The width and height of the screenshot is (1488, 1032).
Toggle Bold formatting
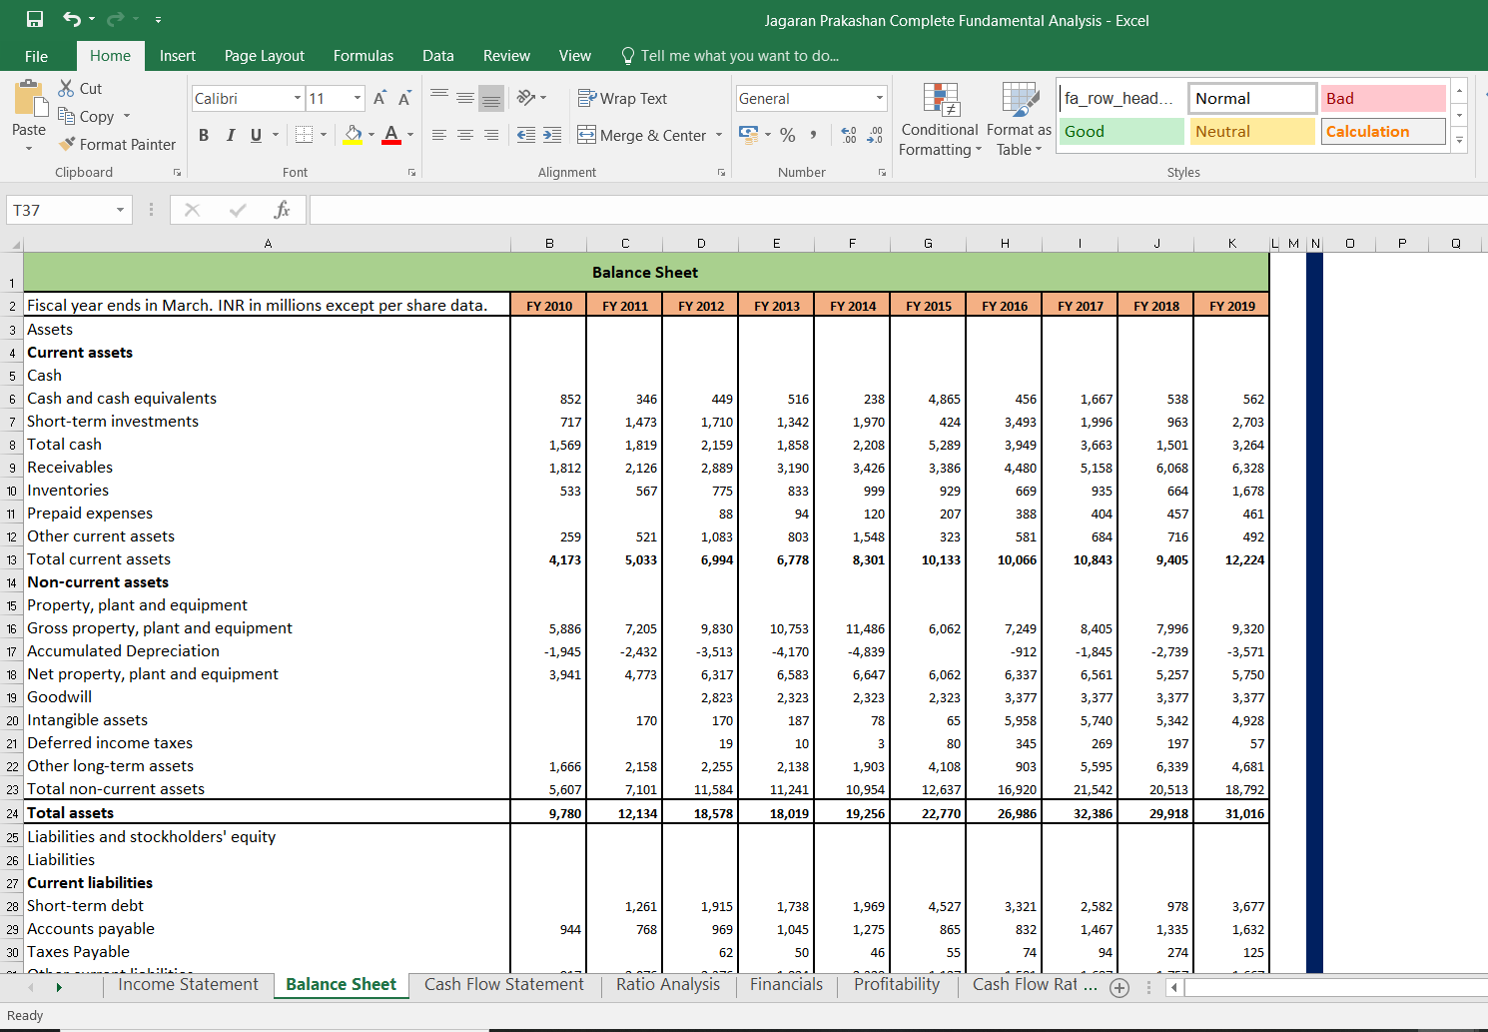click(x=204, y=135)
